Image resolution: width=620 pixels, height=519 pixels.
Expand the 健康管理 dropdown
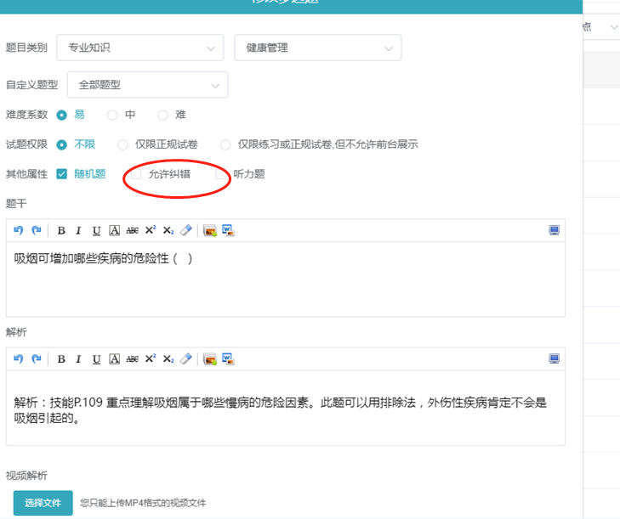tap(317, 48)
